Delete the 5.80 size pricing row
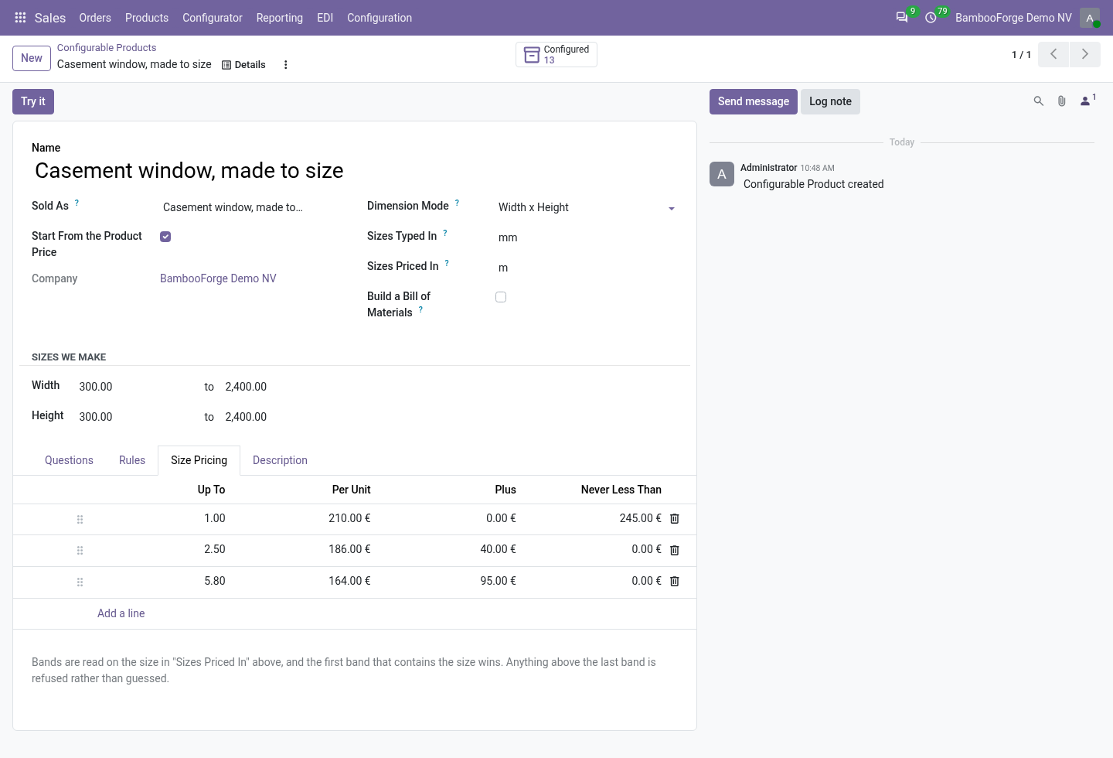This screenshot has width=1113, height=758. [x=675, y=581]
